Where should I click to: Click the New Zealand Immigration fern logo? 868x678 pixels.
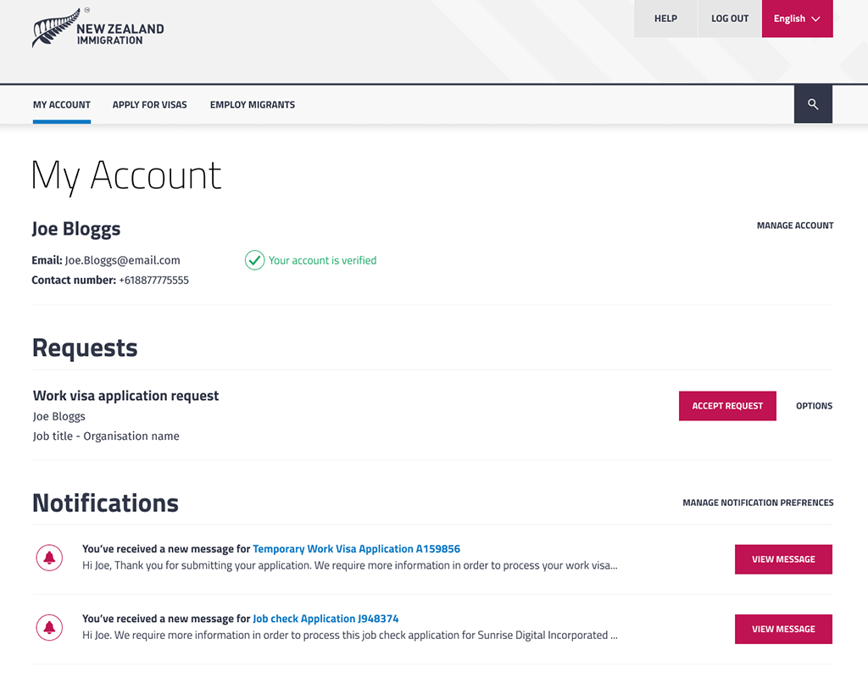pyautogui.click(x=97, y=30)
